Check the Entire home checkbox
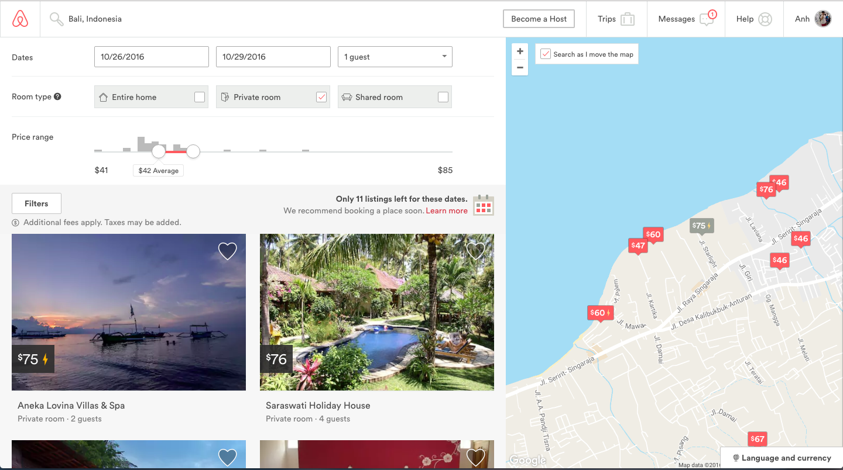 pyautogui.click(x=200, y=97)
